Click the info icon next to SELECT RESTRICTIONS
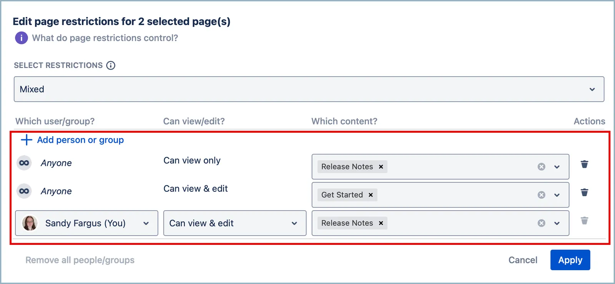Screen dimensions: 615x284 tap(111, 65)
